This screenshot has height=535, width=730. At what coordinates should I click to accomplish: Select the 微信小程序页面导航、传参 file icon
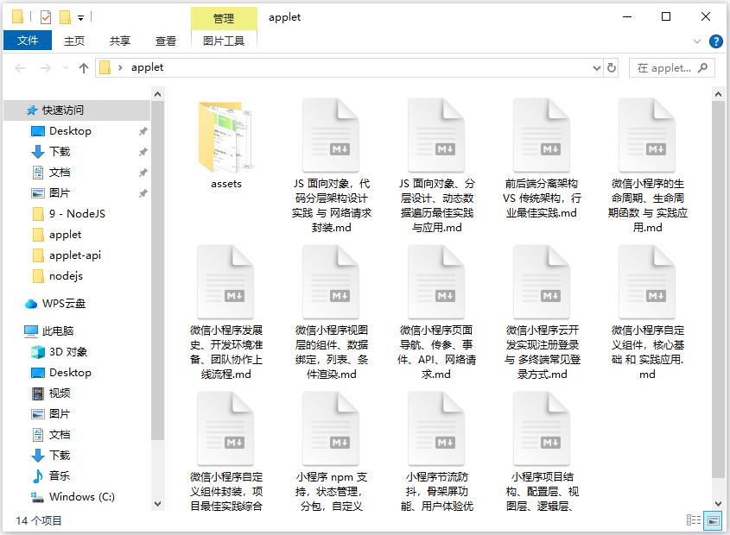click(436, 282)
